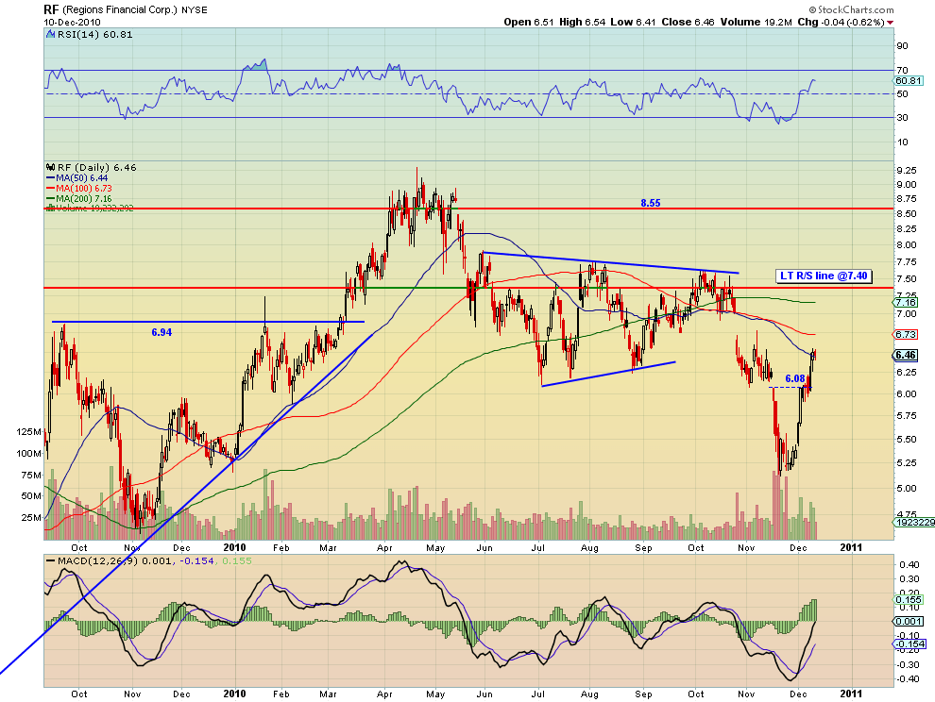Click the candlestick icon beside RF (Daily)
This screenshot has width=935, height=702.
pos(50,167)
